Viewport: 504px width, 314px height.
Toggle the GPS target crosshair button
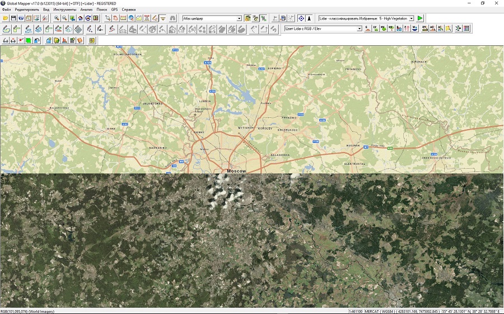[x=301, y=18]
